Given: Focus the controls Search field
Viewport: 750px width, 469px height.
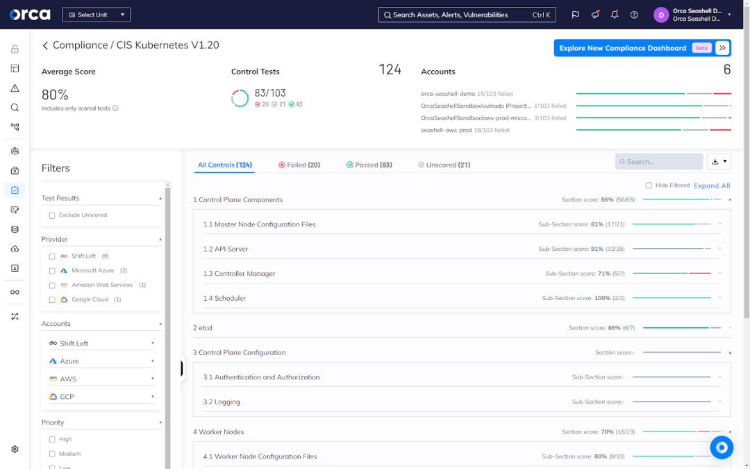Looking at the screenshot, I should tap(658, 162).
